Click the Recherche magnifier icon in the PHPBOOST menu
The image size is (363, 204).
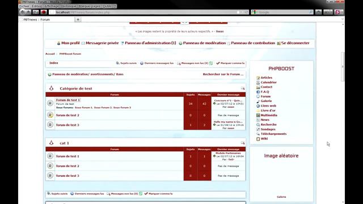[x=258, y=125]
